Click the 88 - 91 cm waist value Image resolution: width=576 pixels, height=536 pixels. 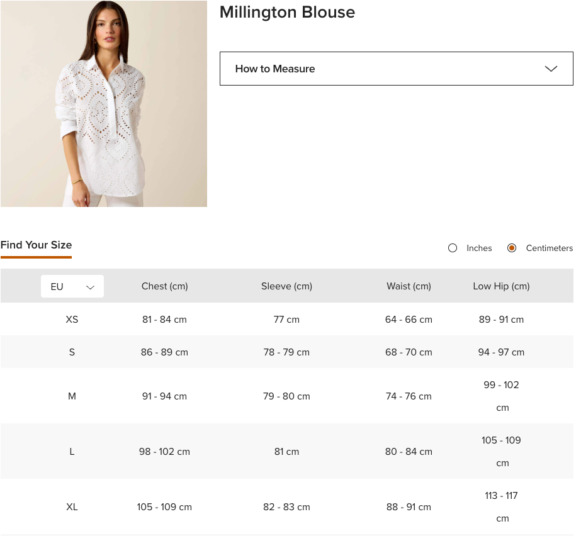(409, 507)
